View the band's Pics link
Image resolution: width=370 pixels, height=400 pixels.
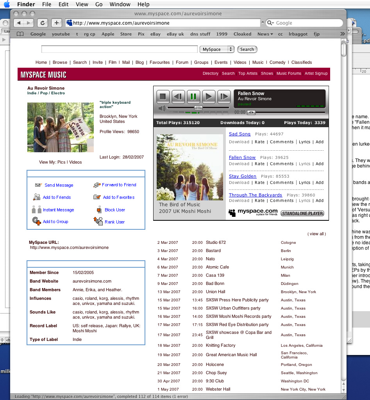click(61, 162)
